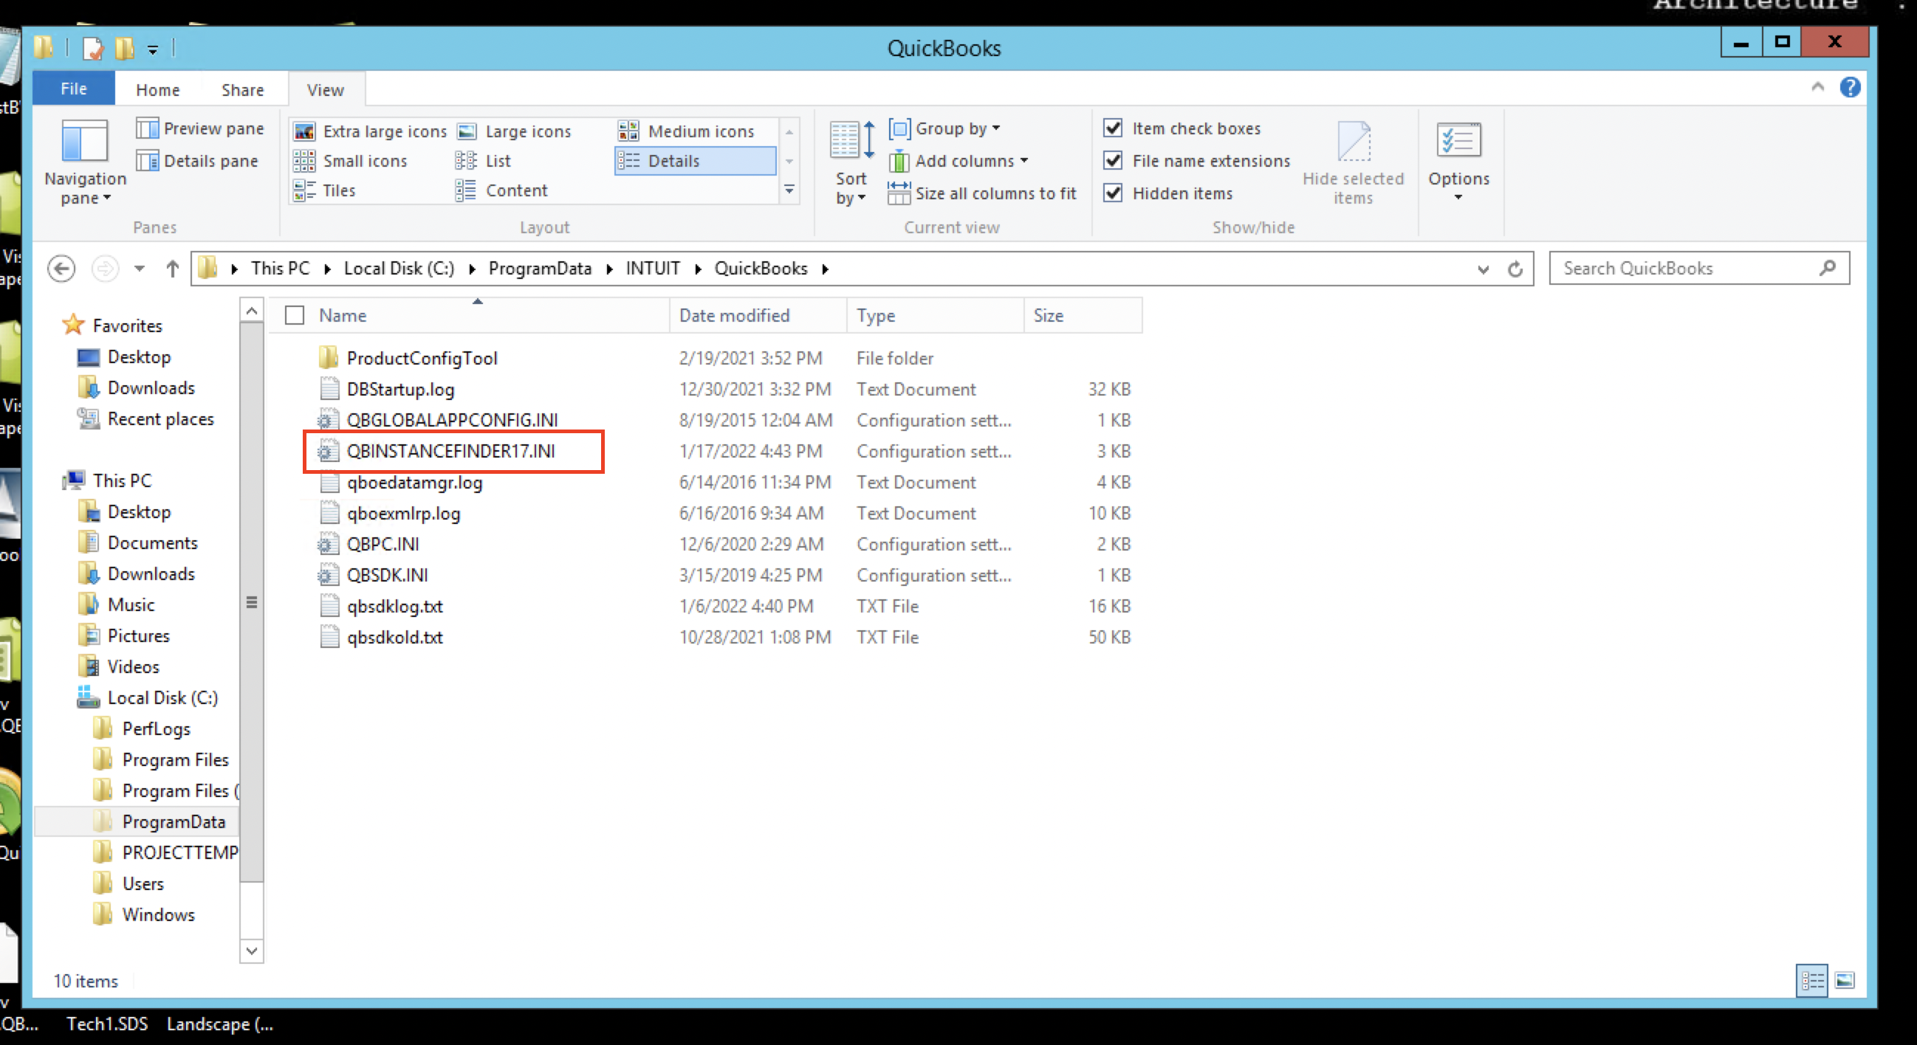
Task: Go up one folder level arrow
Action: (173, 269)
